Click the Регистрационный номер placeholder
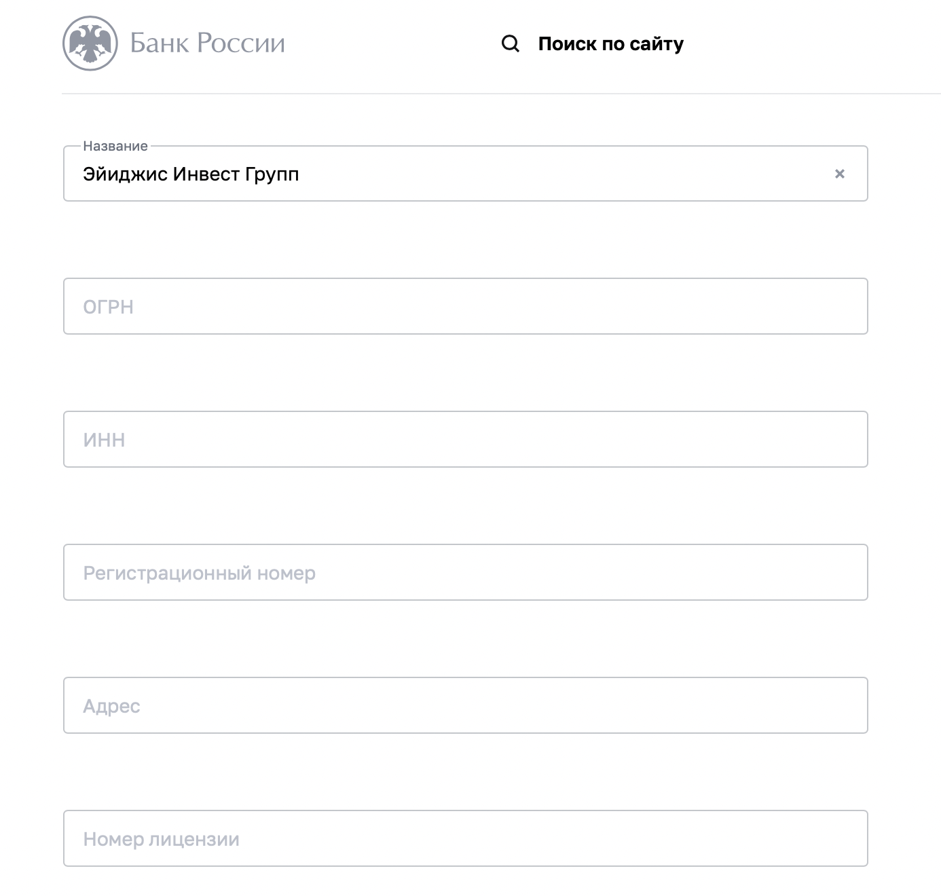Image resolution: width=941 pixels, height=896 pixels. 199,574
